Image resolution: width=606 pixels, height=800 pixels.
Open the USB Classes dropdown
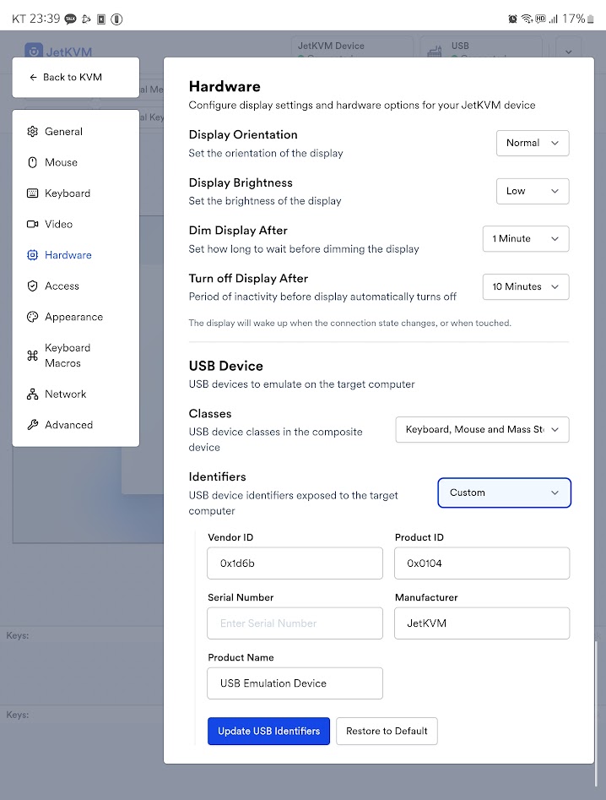(482, 430)
